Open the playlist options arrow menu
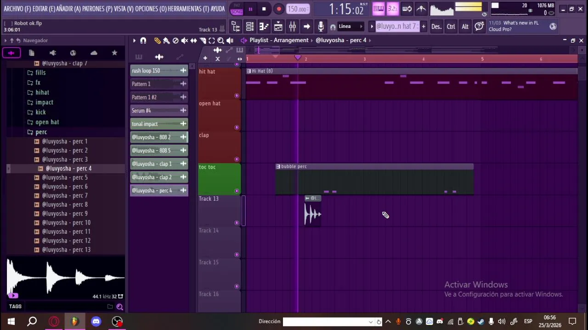588x330 pixels. (x=134, y=40)
